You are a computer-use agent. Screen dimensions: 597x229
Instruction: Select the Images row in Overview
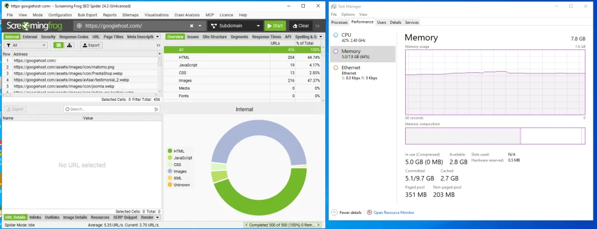pos(242,80)
